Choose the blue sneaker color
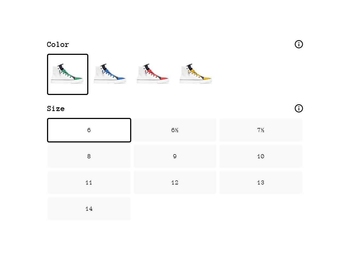The image size is (350, 262). (x=110, y=74)
